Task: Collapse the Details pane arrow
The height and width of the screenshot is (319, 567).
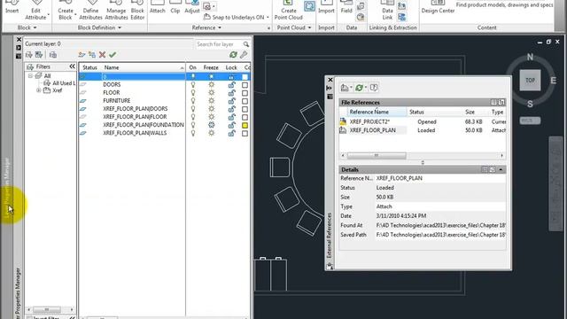Action: [x=501, y=169]
